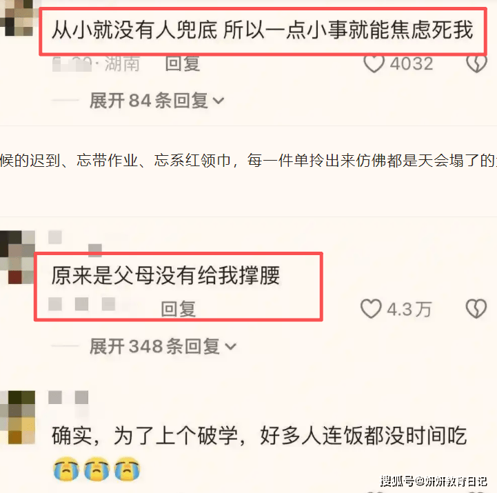Like the comment with 4.3万 likes
This screenshot has width=497, height=493.
tap(371, 308)
